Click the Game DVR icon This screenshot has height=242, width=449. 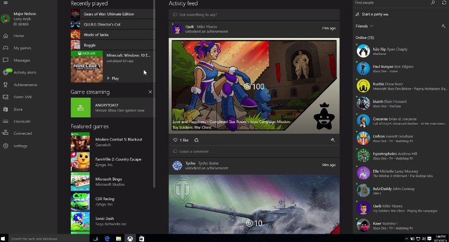click(x=5, y=97)
